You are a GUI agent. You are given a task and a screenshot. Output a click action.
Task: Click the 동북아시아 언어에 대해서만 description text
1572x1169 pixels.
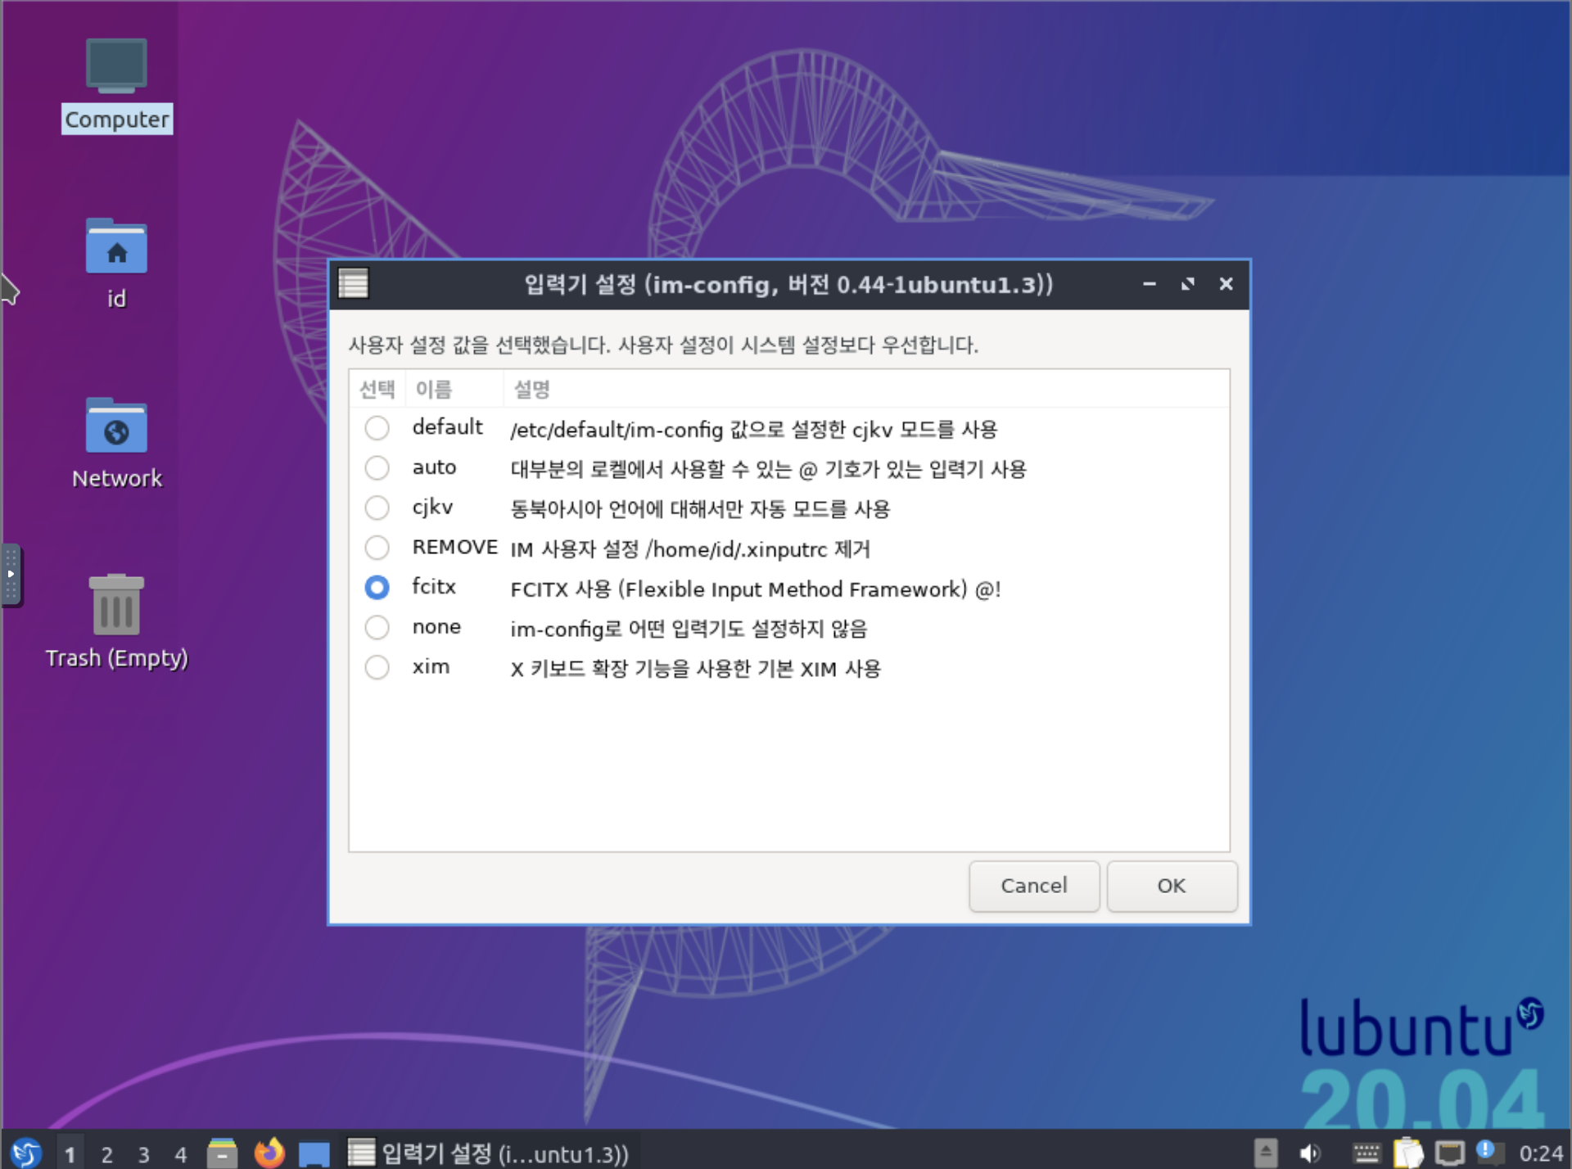click(x=700, y=509)
